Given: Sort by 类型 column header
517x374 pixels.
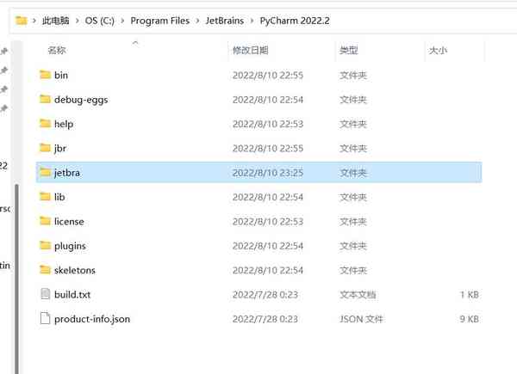Looking at the screenshot, I should [x=348, y=51].
